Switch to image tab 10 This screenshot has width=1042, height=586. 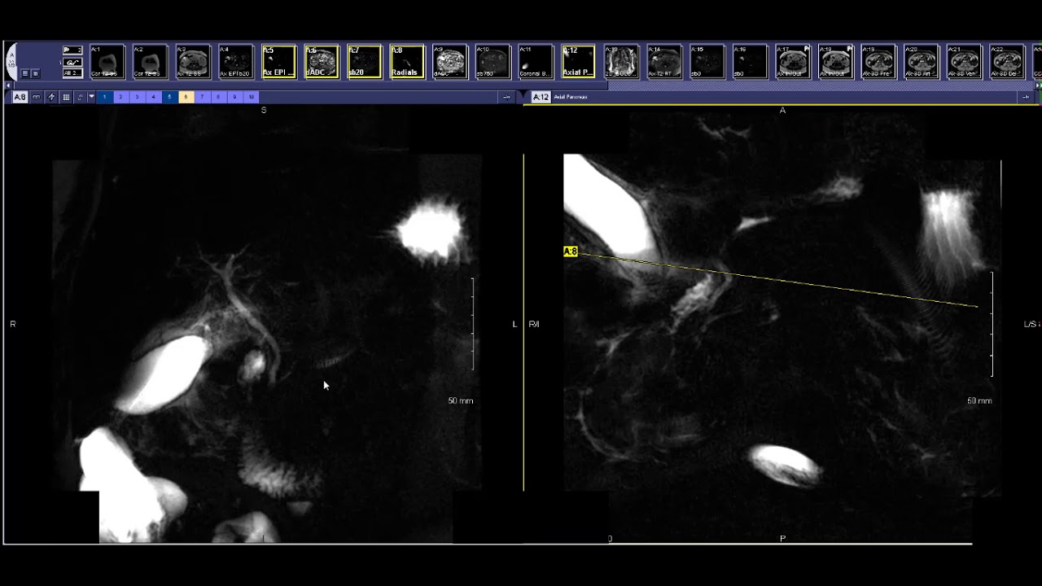click(x=251, y=97)
